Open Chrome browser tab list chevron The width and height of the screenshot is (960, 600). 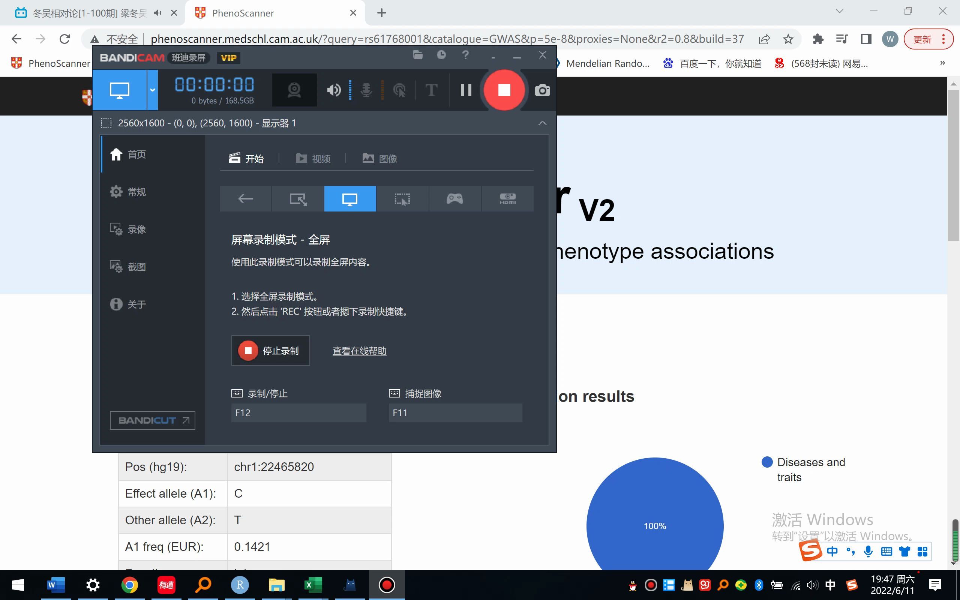(x=839, y=11)
